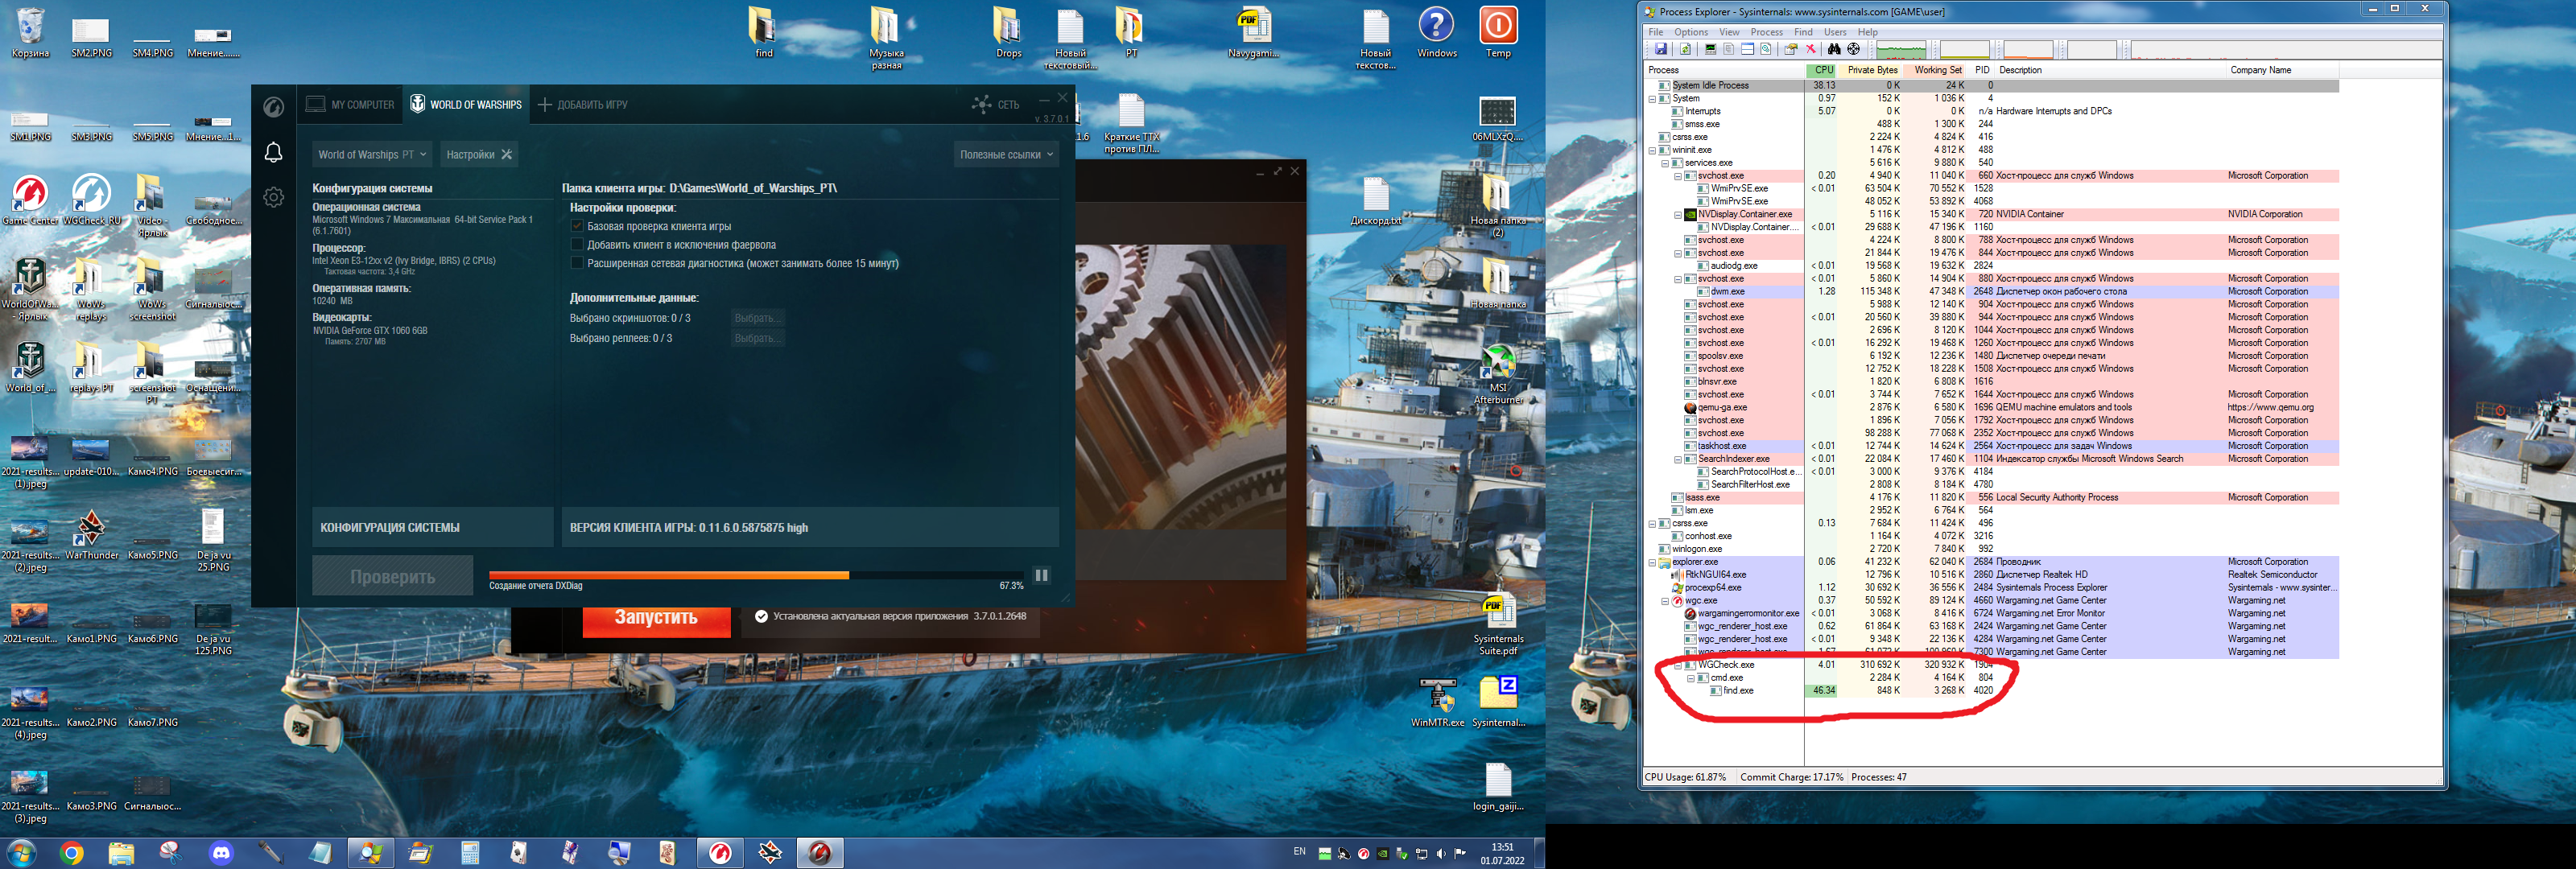Click the СЕТЬ network icon
Image resolution: width=2576 pixels, height=869 pixels.
click(995, 104)
